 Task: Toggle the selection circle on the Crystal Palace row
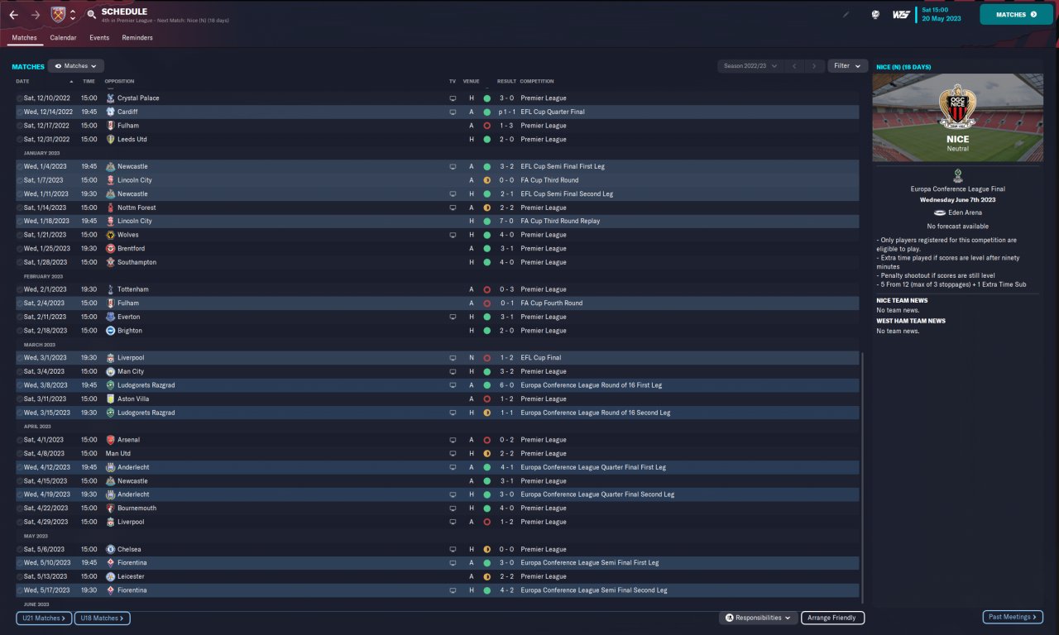(20, 98)
